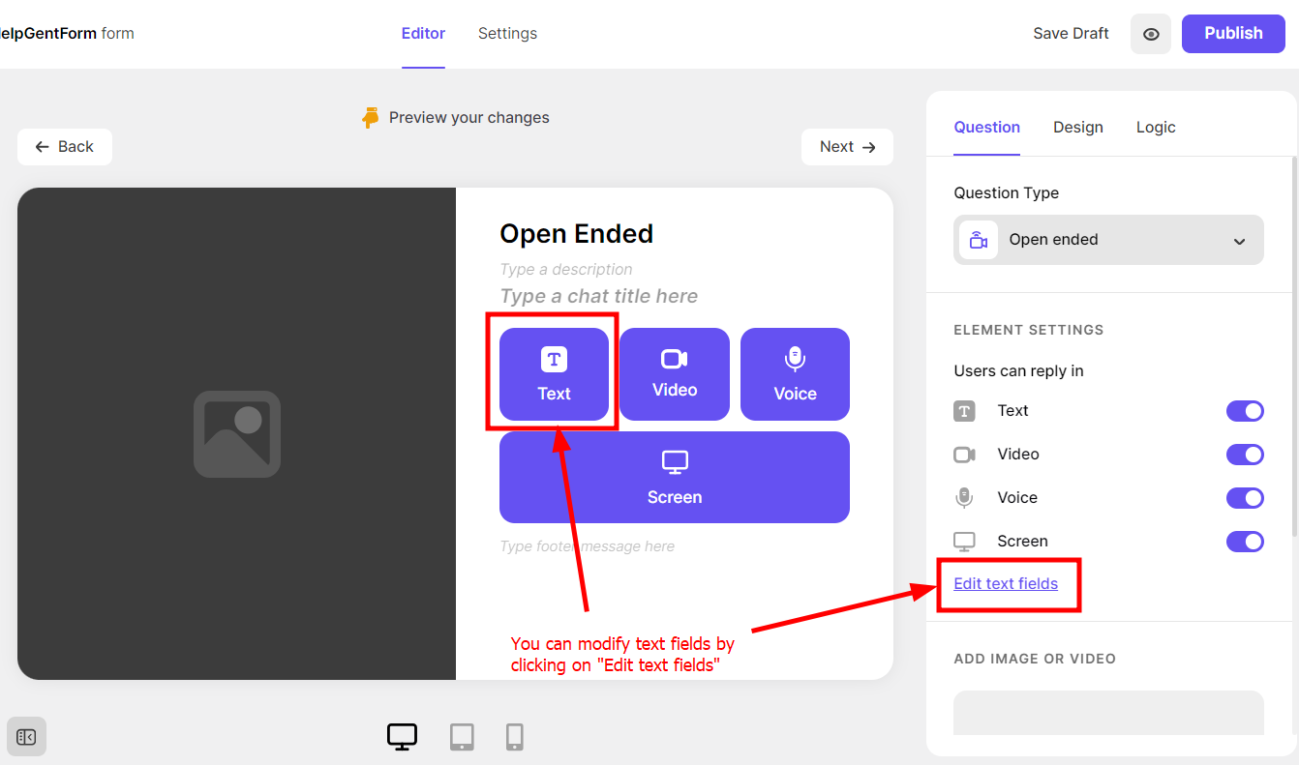Screen dimensions: 1299x765
Task: Disable the Voice reply toggle
Action: [x=1245, y=498]
